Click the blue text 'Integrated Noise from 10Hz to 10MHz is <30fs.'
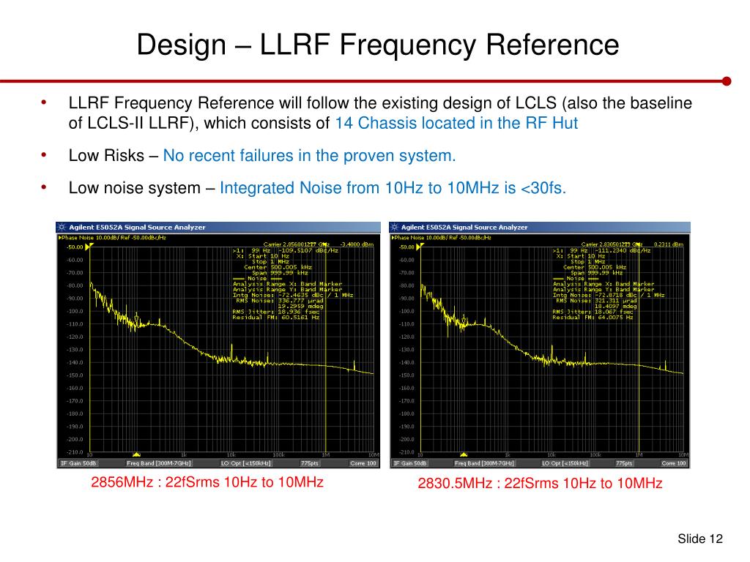 [x=393, y=188]
